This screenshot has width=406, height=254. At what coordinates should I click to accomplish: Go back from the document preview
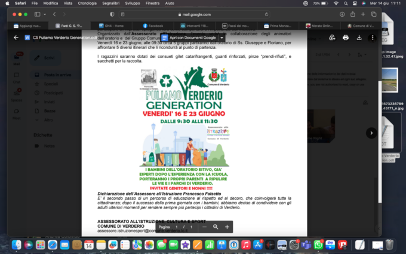[16, 38]
